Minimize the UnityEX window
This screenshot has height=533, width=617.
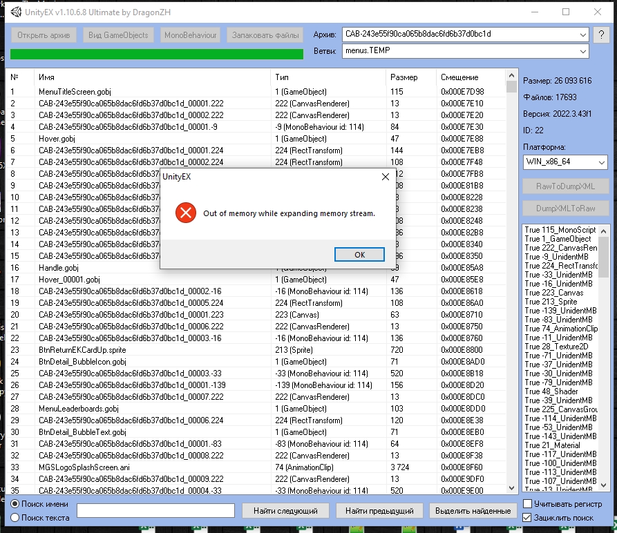[x=534, y=12]
